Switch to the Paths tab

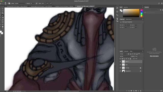tap(131, 51)
